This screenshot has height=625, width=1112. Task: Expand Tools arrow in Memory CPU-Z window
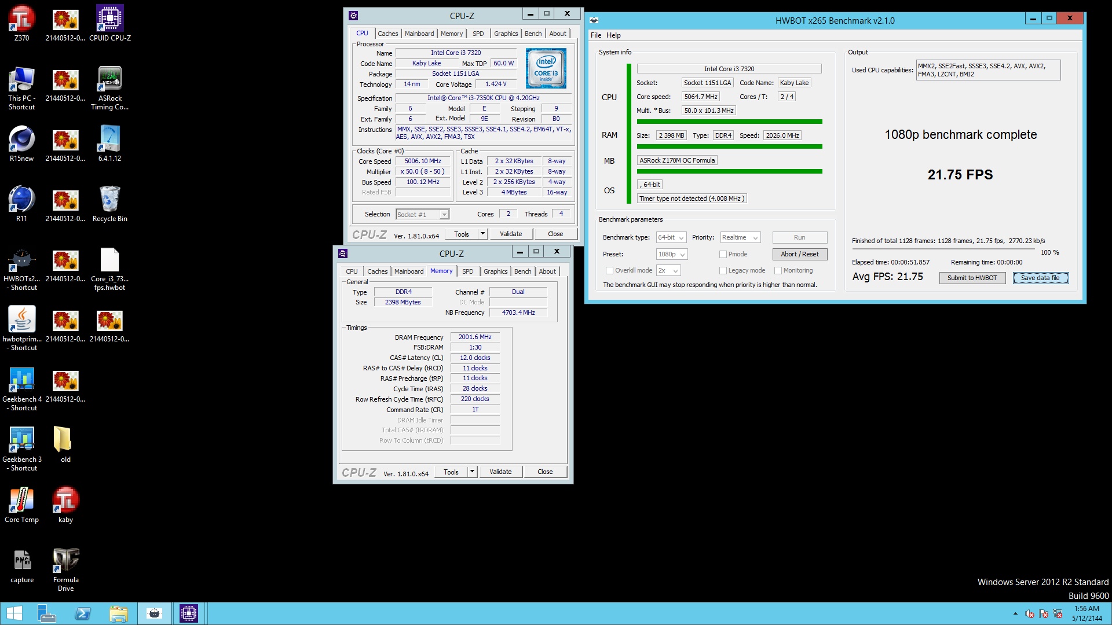click(x=472, y=472)
